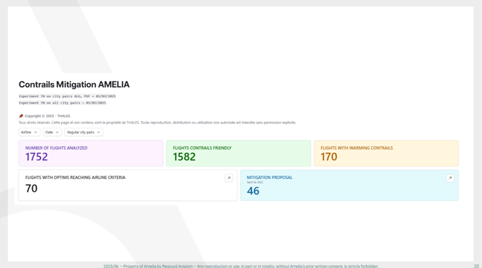Viewport: 482px width, 268px height.
Task: Select the Number of Flights Analyzed card
Action: pos(91,153)
